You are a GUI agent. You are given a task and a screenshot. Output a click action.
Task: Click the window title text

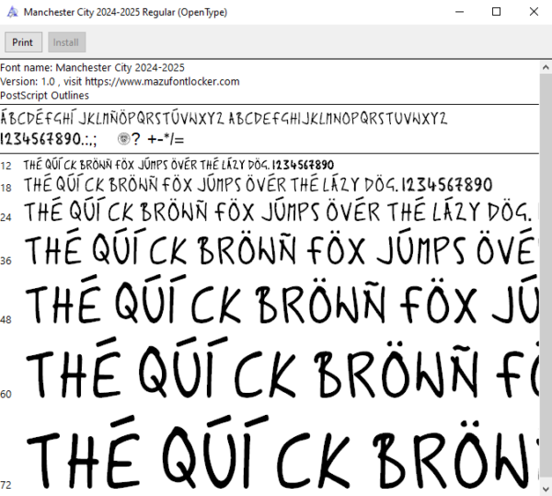click(125, 12)
